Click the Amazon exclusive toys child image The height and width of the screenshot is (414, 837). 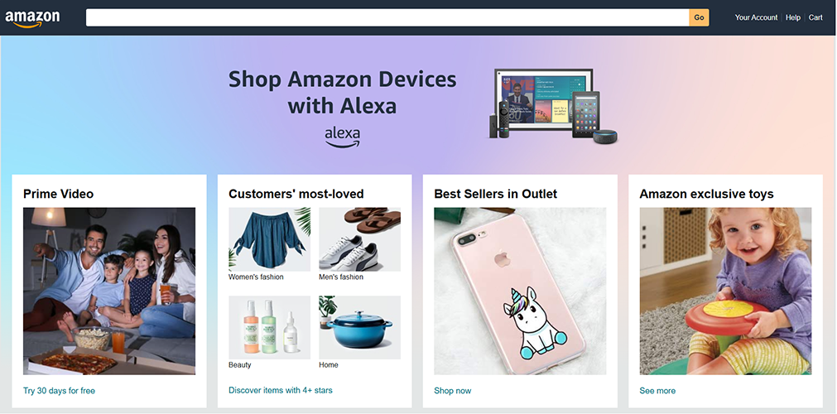coord(725,291)
